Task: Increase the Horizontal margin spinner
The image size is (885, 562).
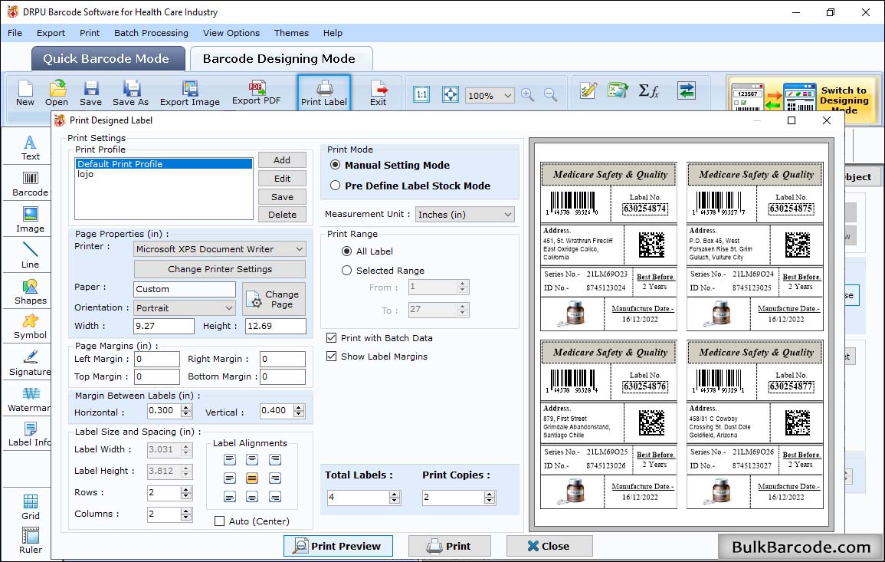Action: [x=186, y=407]
